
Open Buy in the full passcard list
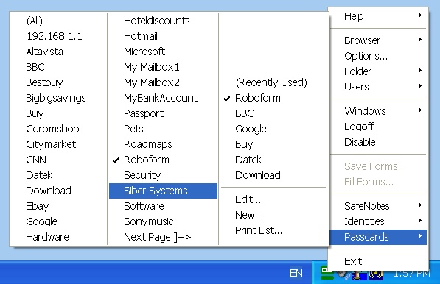click(58, 113)
